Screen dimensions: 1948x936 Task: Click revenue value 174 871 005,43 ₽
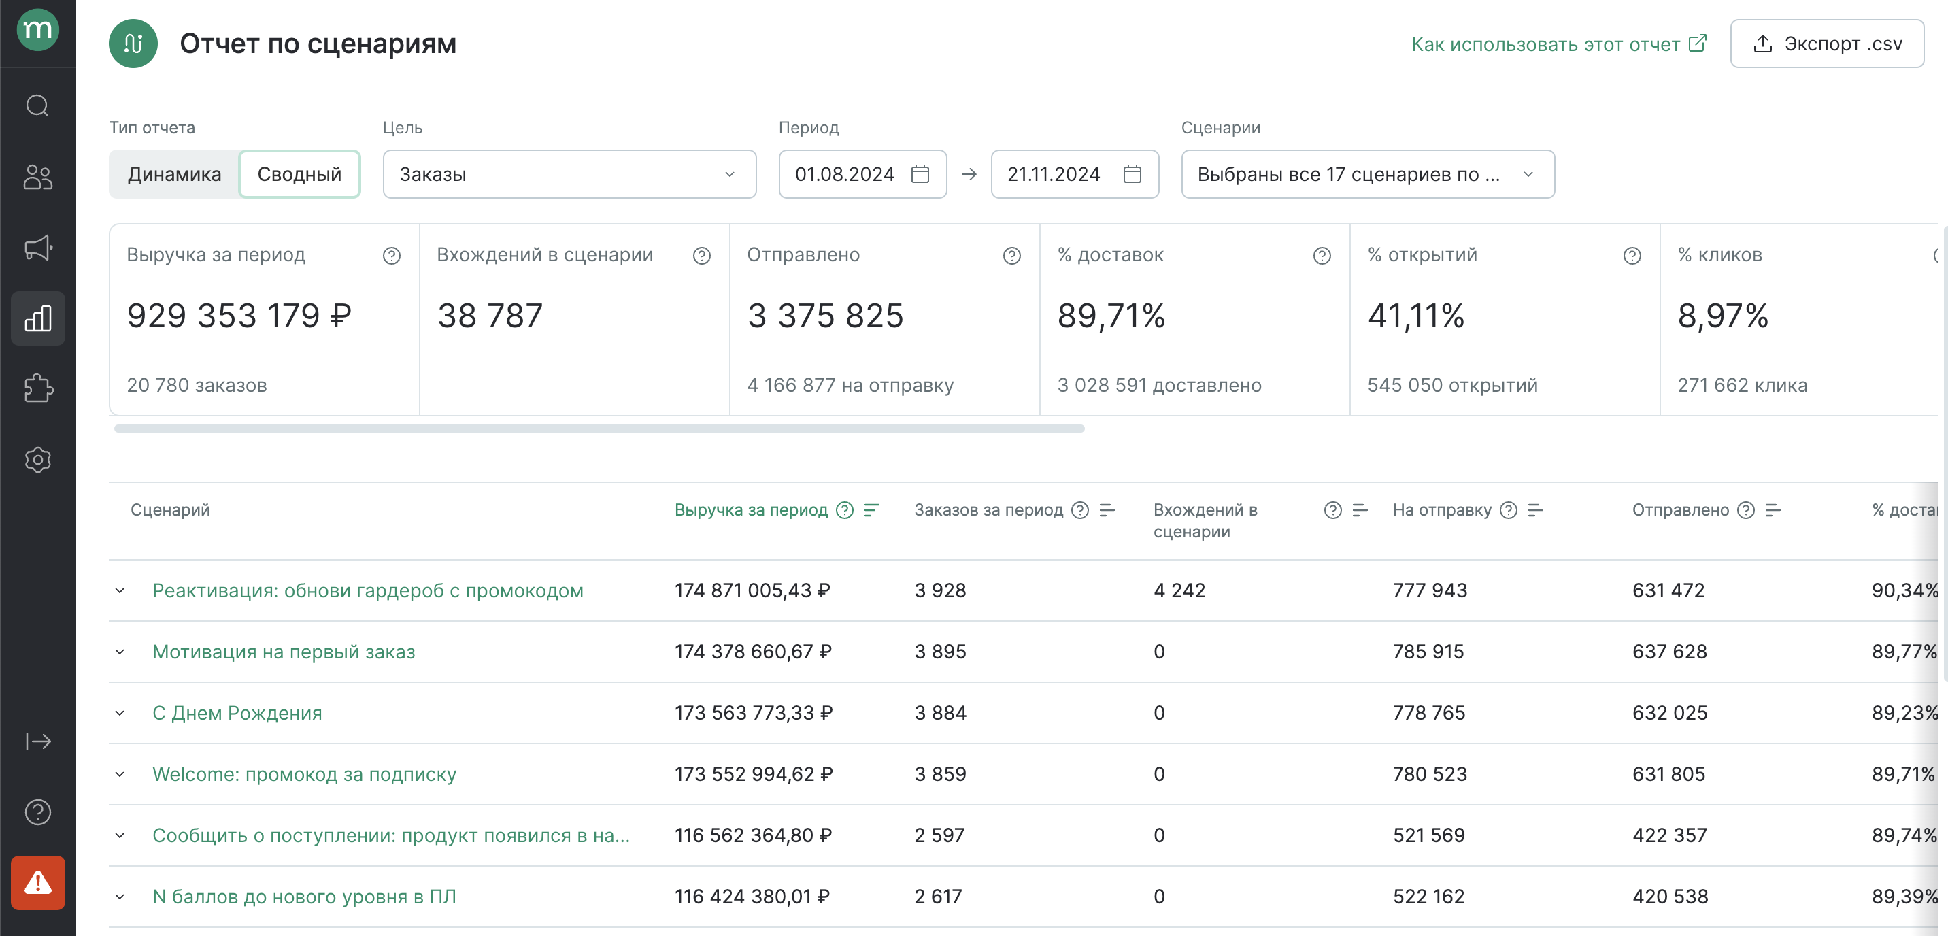(x=752, y=590)
